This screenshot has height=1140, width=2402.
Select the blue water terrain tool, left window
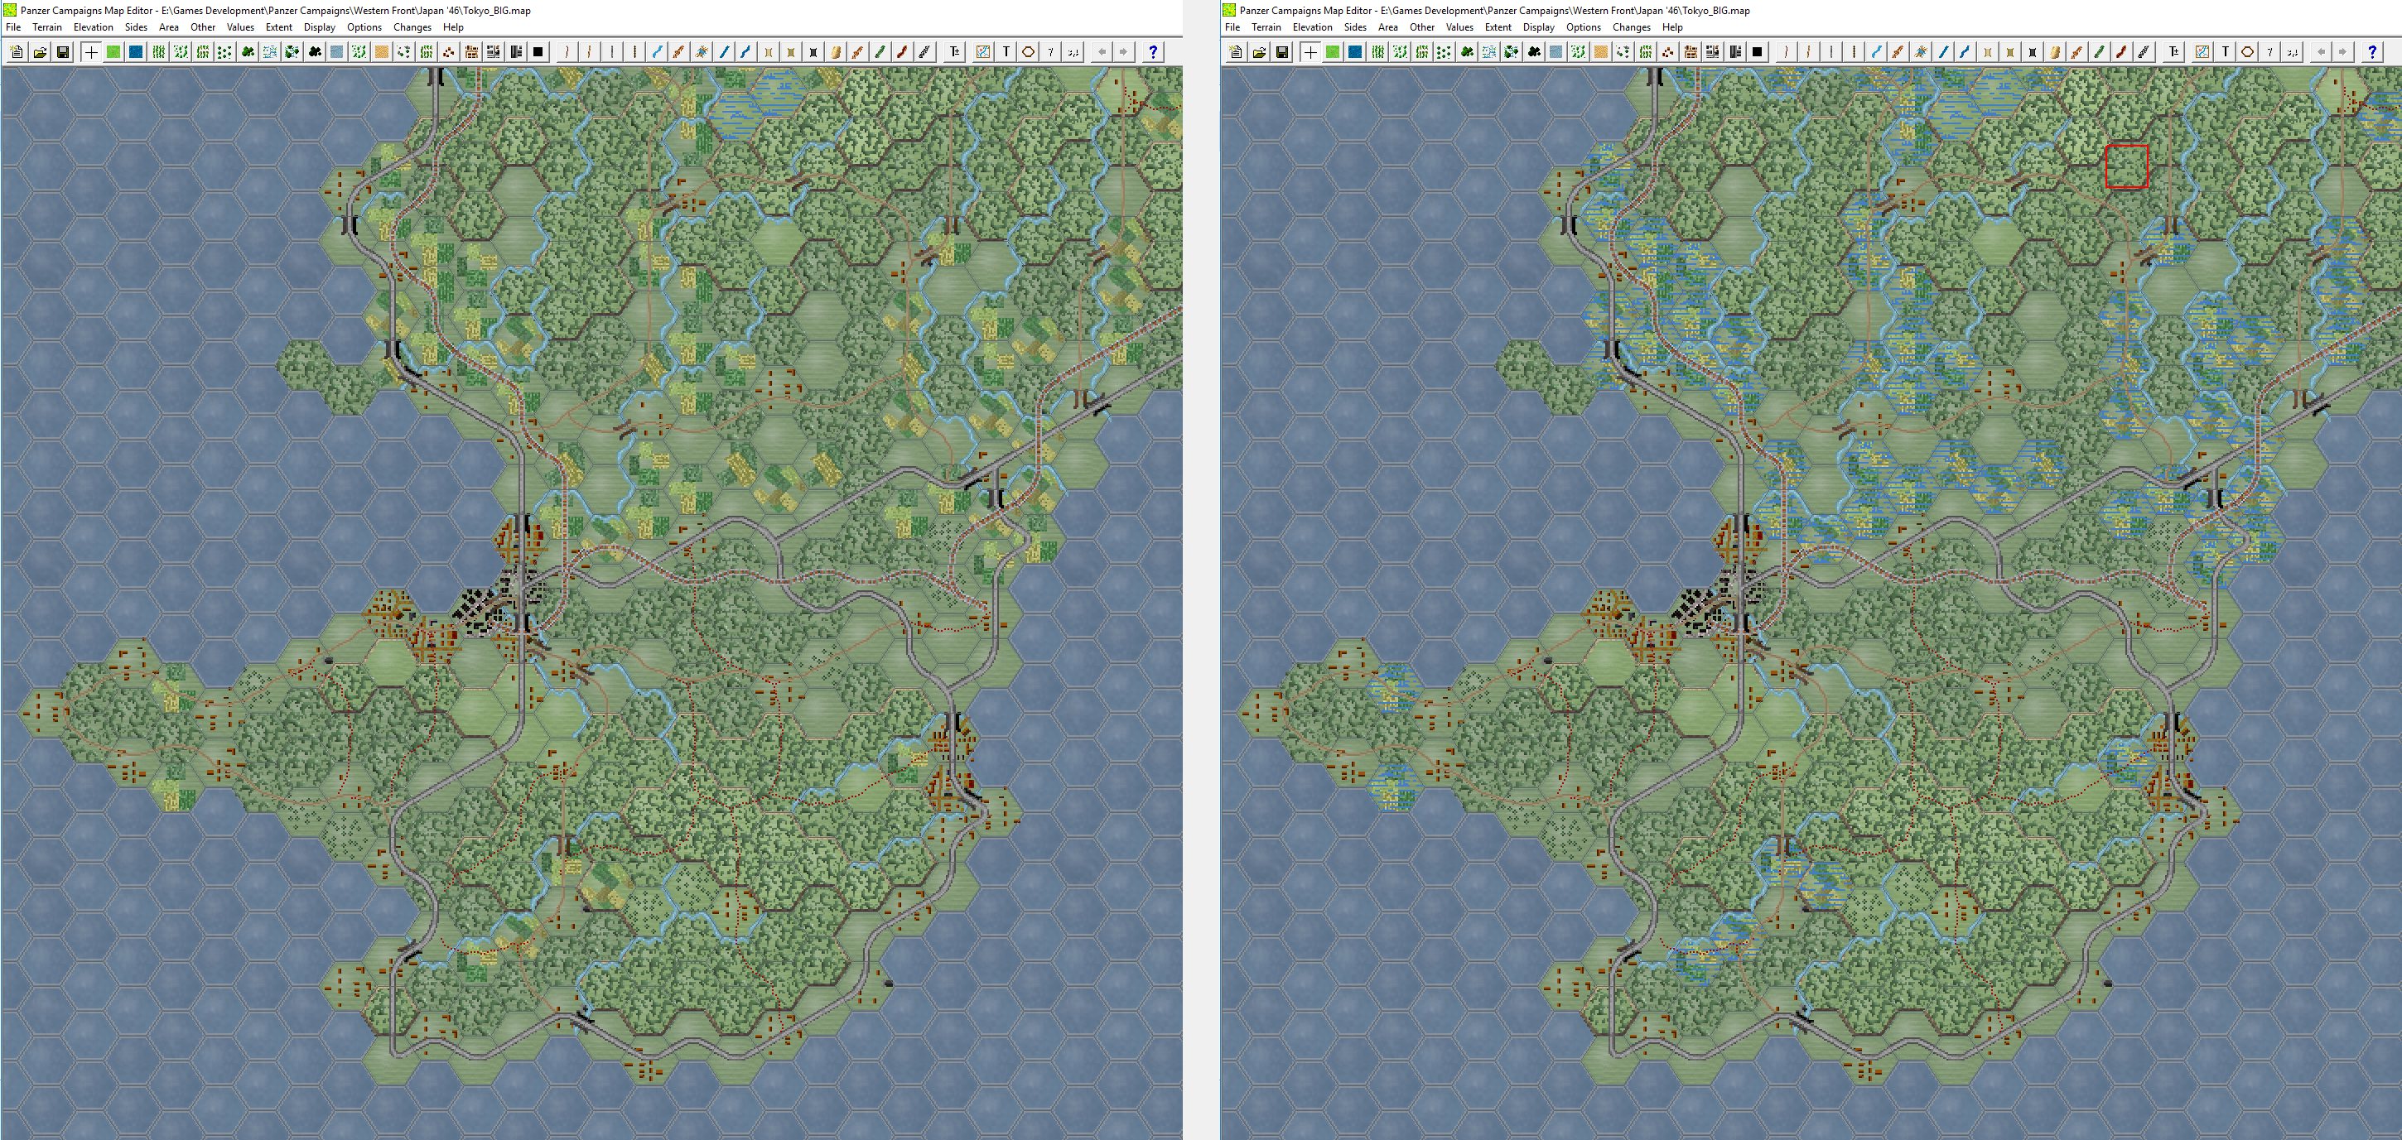(x=136, y=52)
